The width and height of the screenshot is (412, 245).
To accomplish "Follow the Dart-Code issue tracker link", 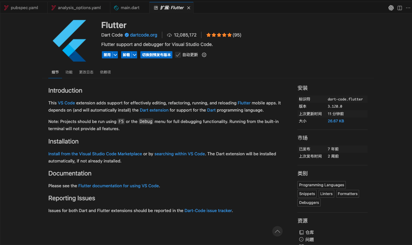I will point(208,210).
